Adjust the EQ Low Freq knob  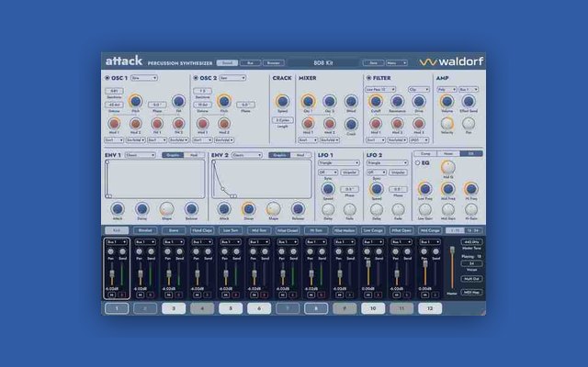pyautogui.click(x=424, y=189)
